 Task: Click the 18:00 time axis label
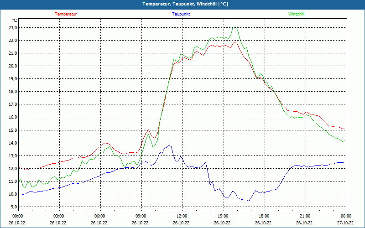pyautogui.click(x=265, y=216)
